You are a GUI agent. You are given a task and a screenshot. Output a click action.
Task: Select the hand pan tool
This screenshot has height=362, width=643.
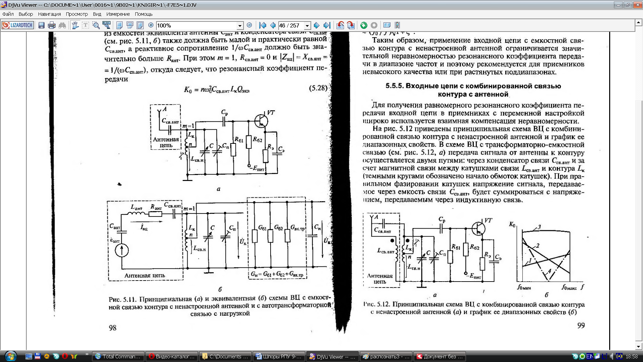[75, 25]
